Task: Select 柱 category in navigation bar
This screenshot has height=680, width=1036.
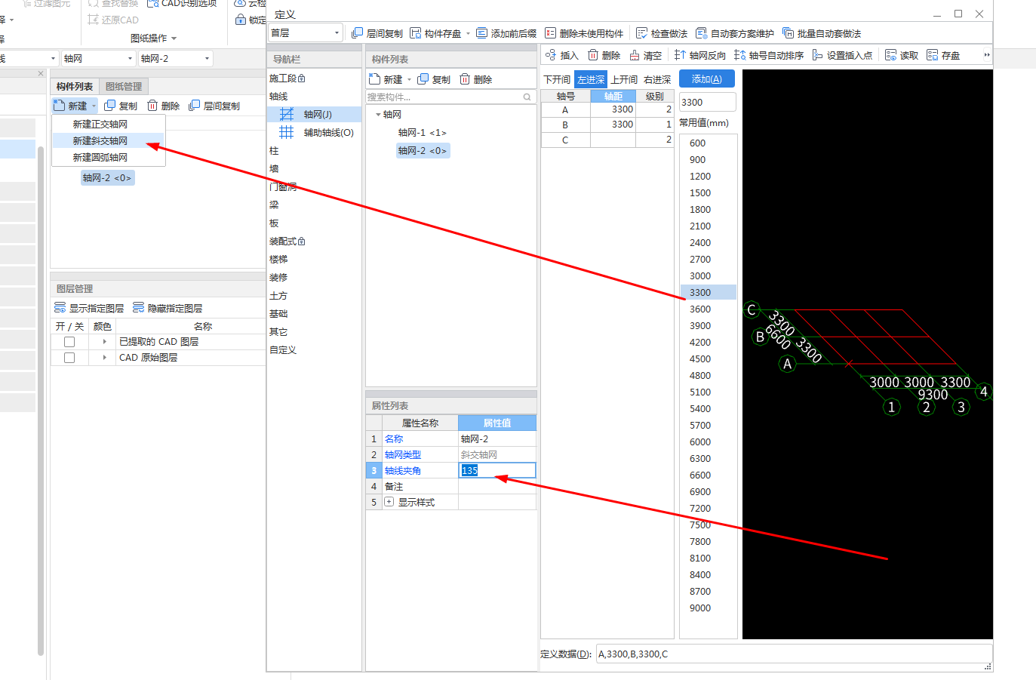Action: click(x=274, y=151)
